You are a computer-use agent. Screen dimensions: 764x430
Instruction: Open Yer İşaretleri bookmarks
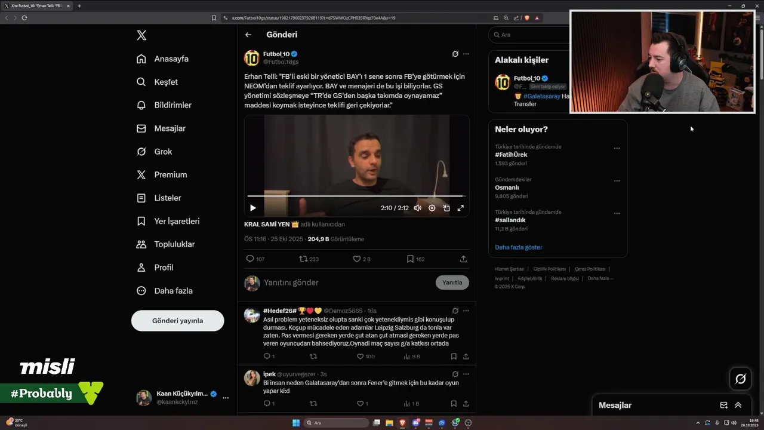click(168, 221)
